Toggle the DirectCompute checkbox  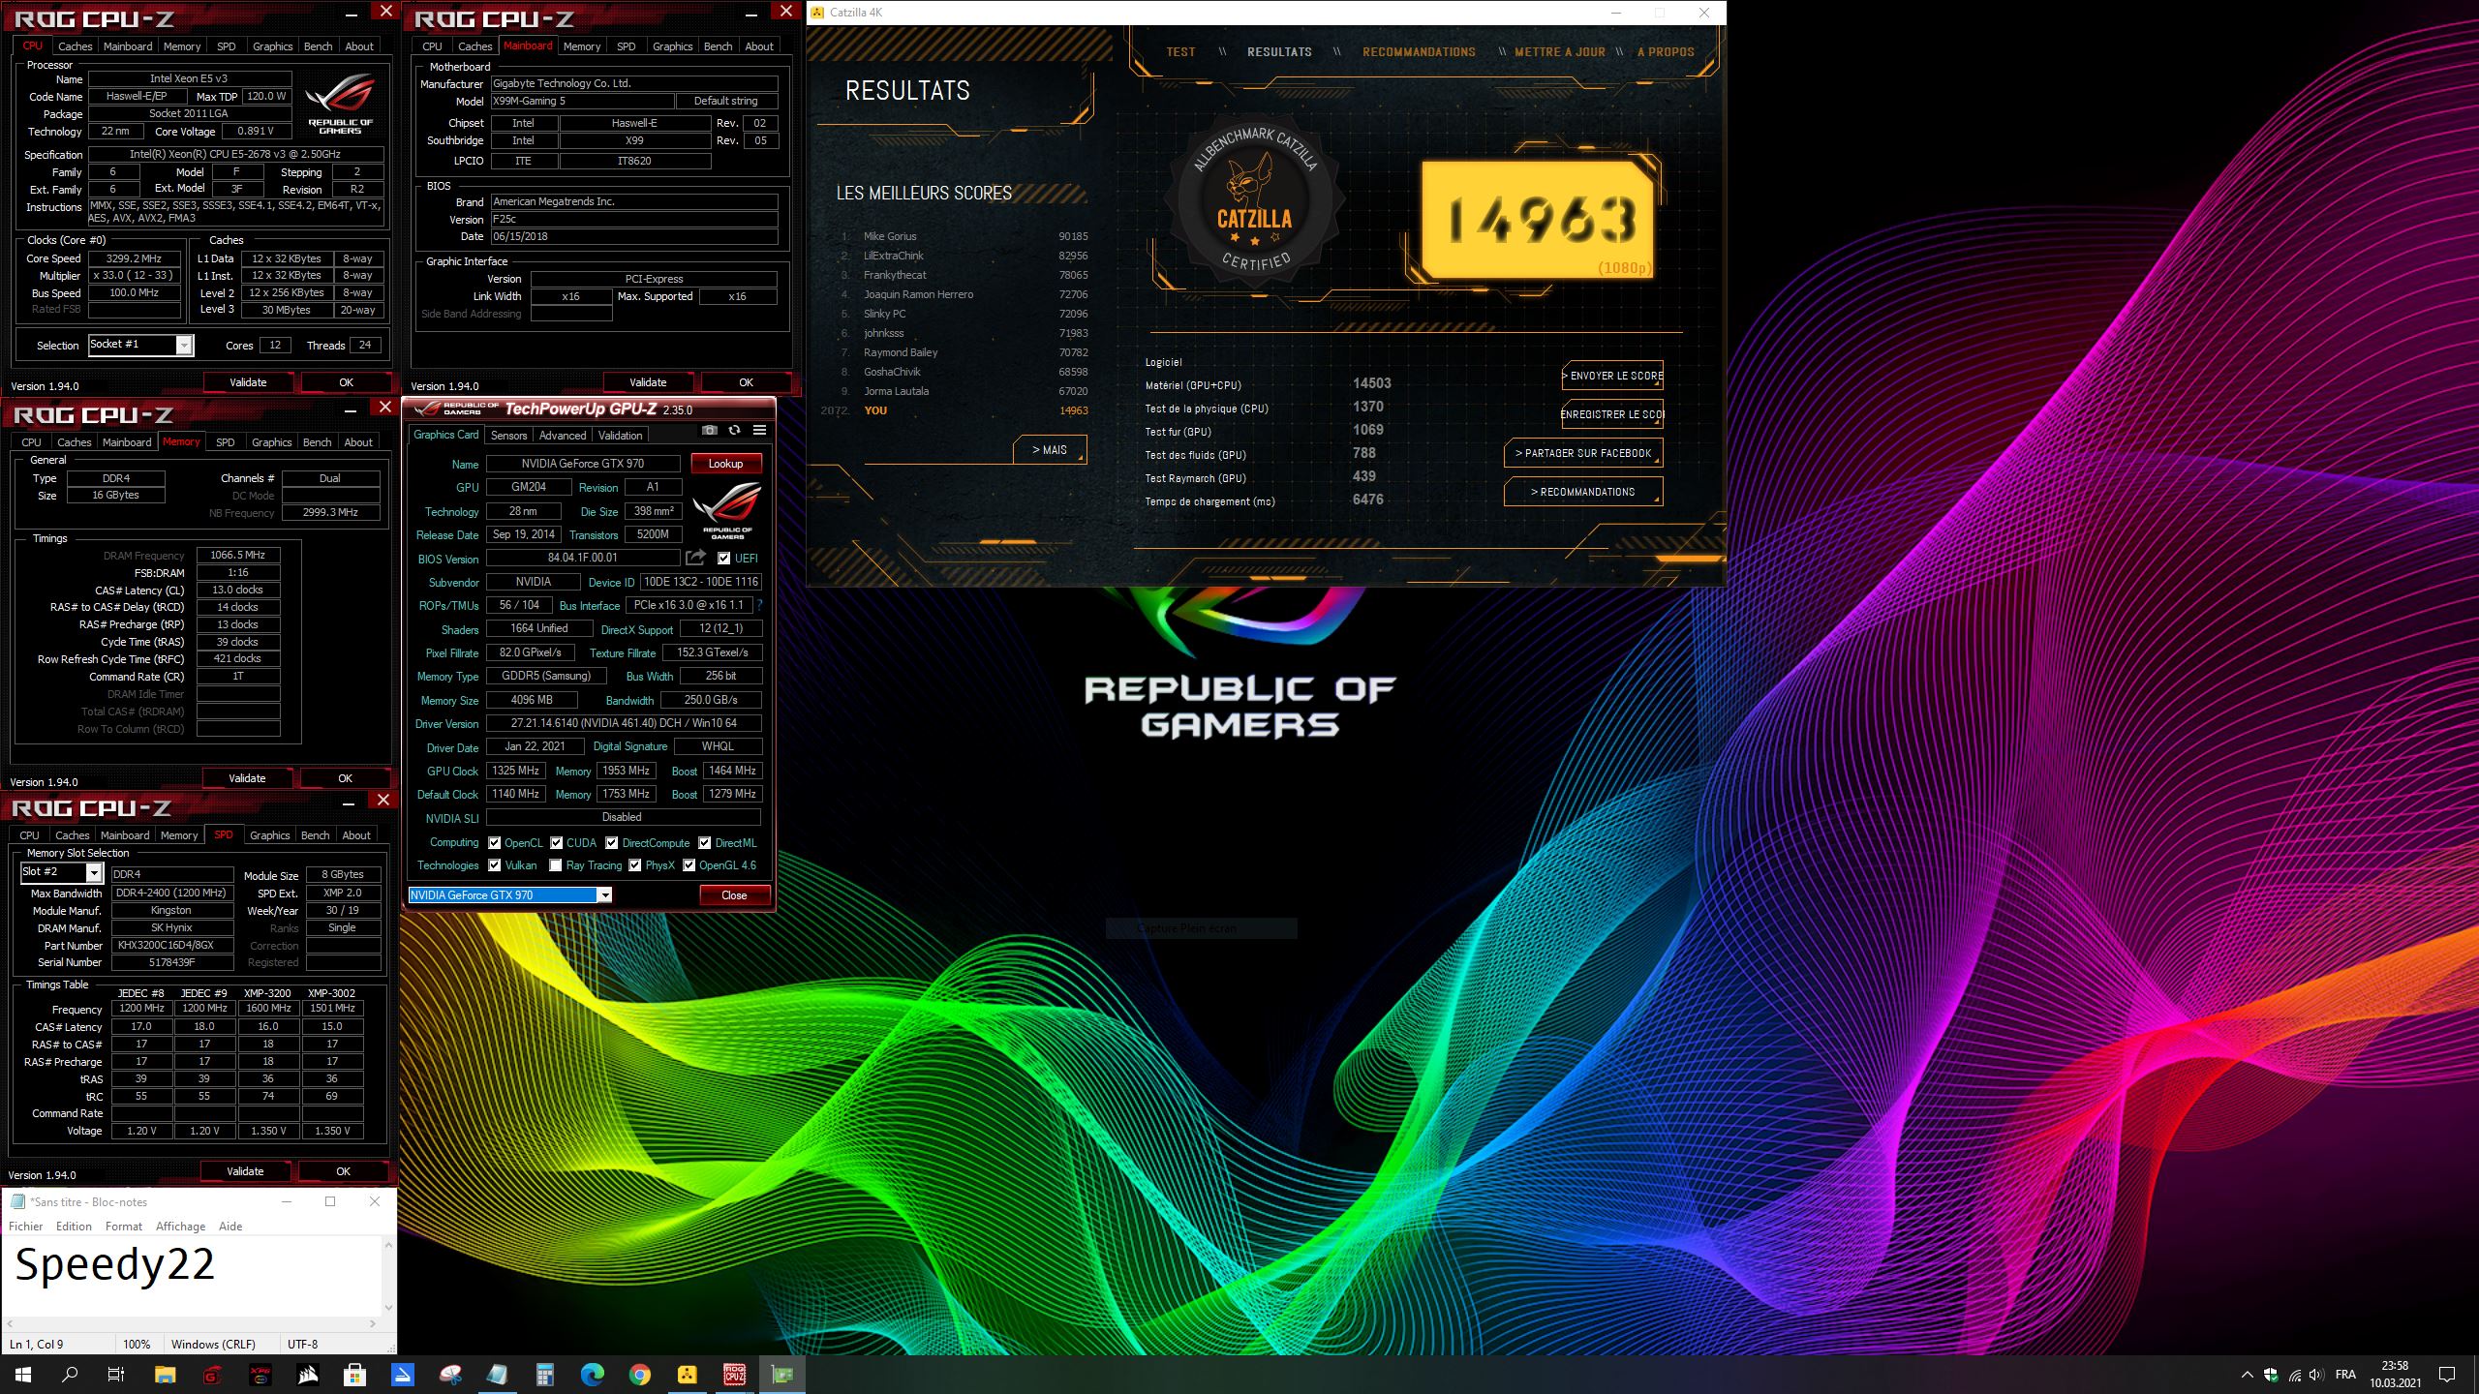point(611,842)
